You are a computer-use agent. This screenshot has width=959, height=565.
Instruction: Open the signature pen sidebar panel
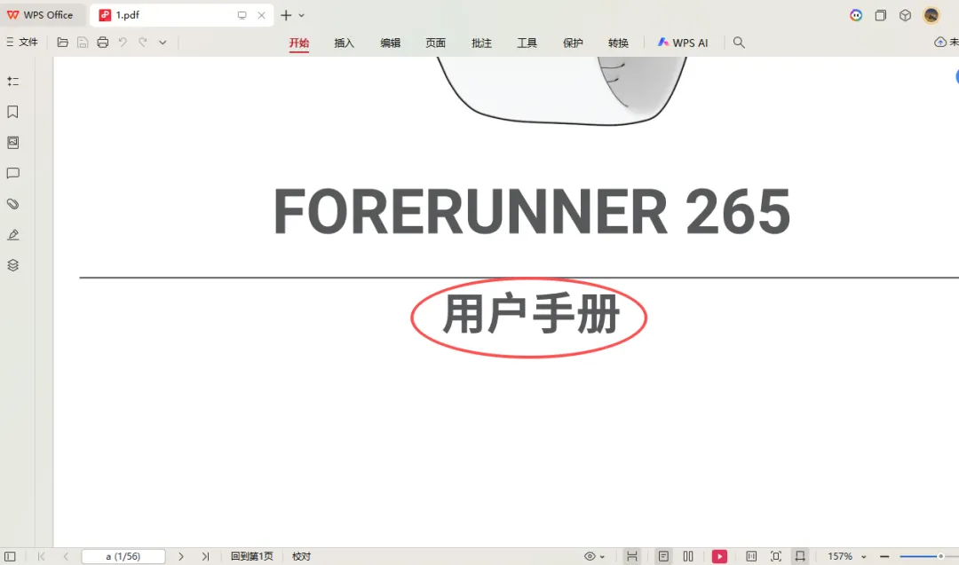pos(12,234)
